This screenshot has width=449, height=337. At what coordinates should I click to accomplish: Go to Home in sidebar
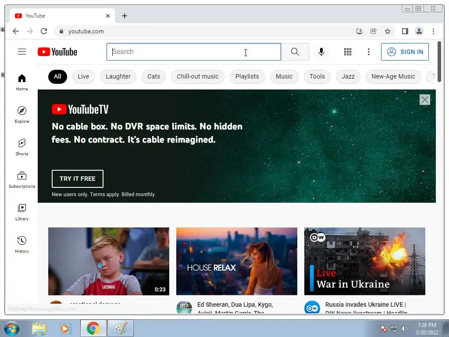point(22,82)
